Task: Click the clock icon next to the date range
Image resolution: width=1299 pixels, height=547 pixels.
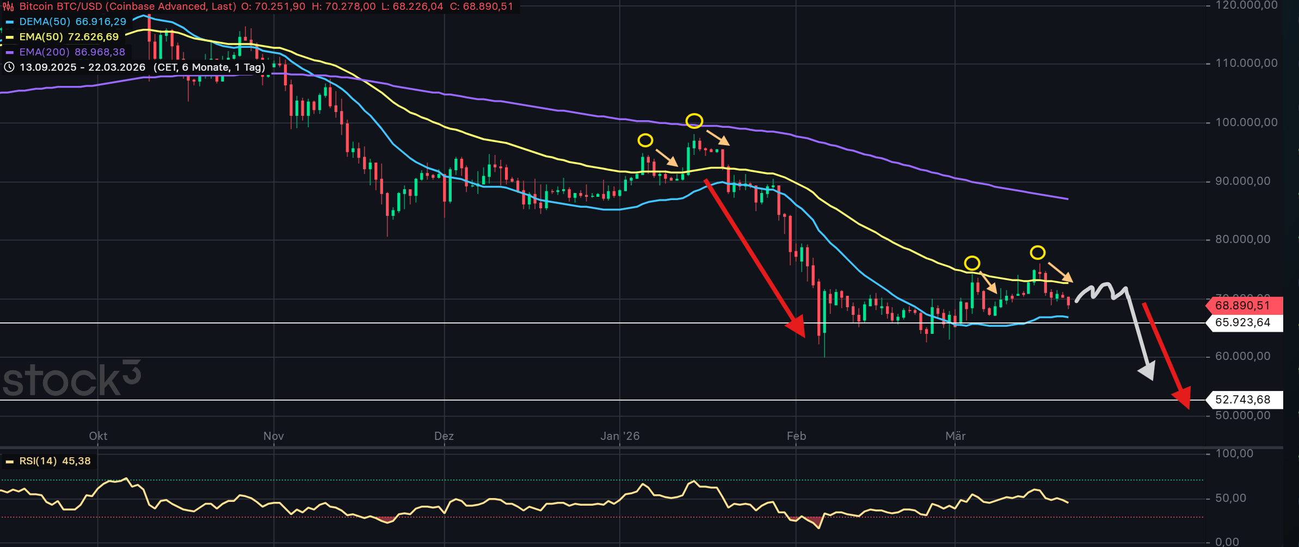Action: (x=9, y=67)
